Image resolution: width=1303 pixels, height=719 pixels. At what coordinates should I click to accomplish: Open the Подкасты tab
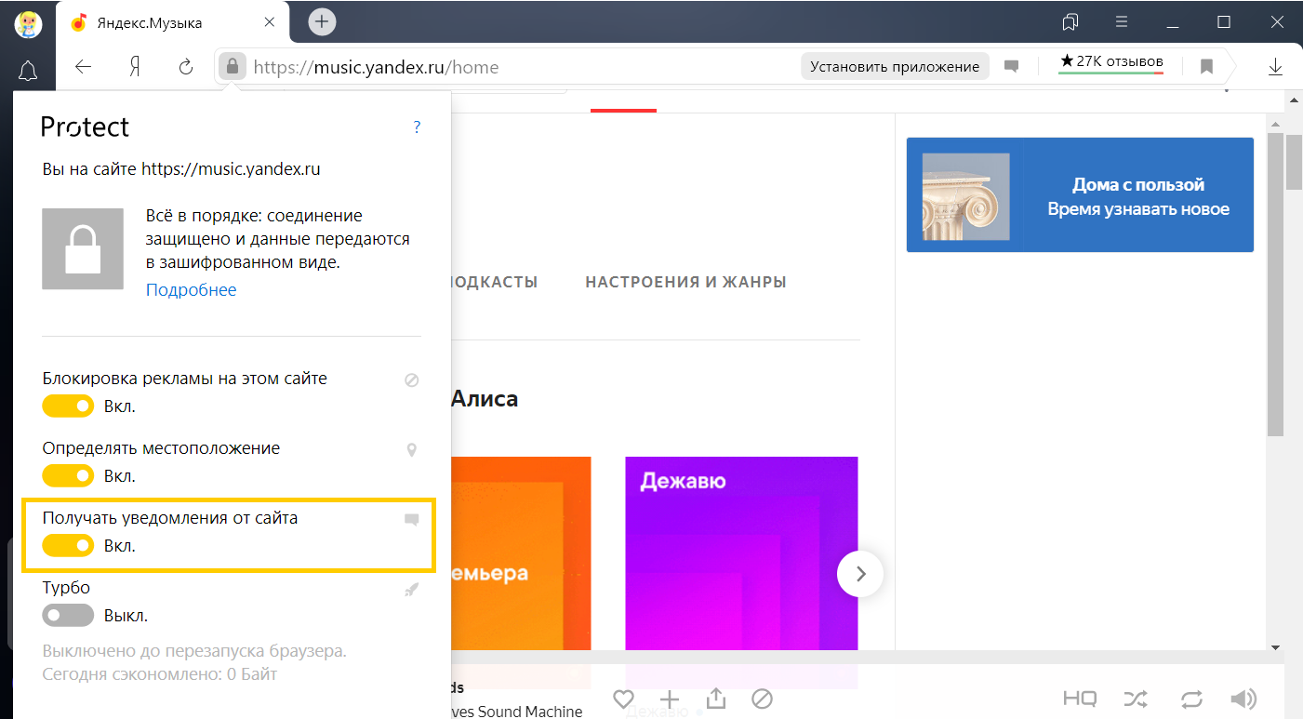495,282
